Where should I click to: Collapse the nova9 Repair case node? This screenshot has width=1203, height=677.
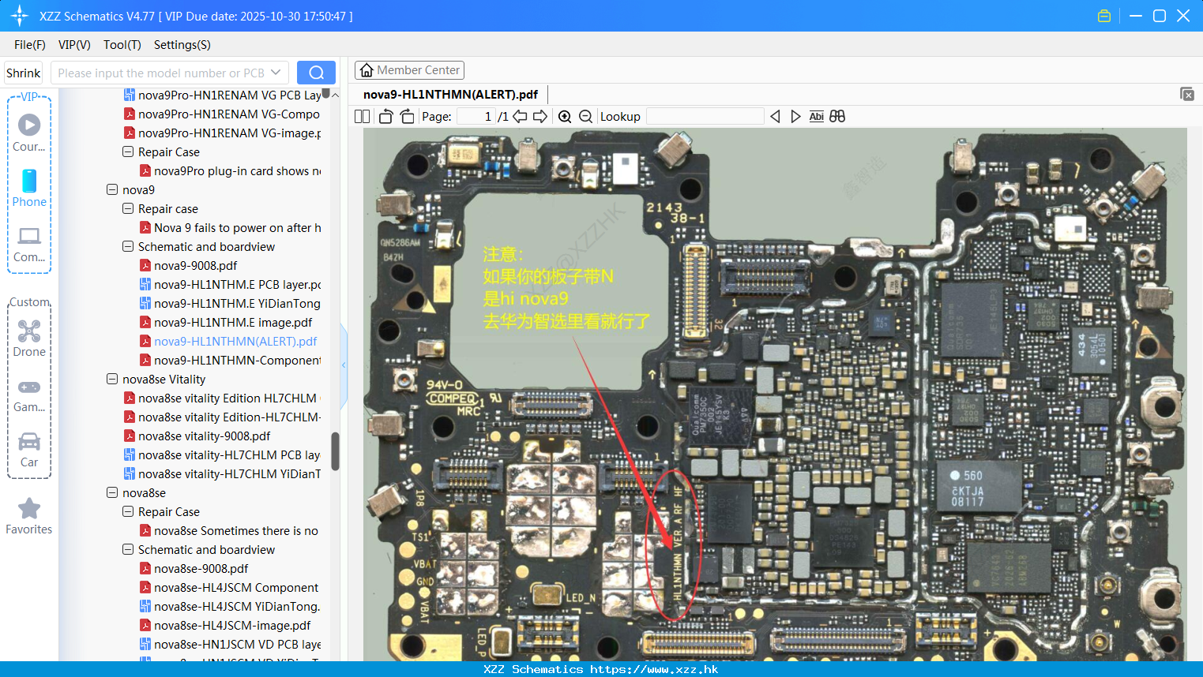[x=128, y=208]
